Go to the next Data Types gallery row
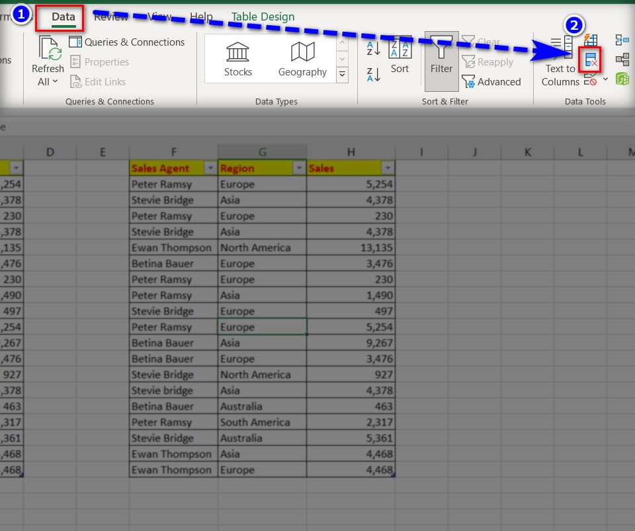635x531 pixels. tap(342, 59)
